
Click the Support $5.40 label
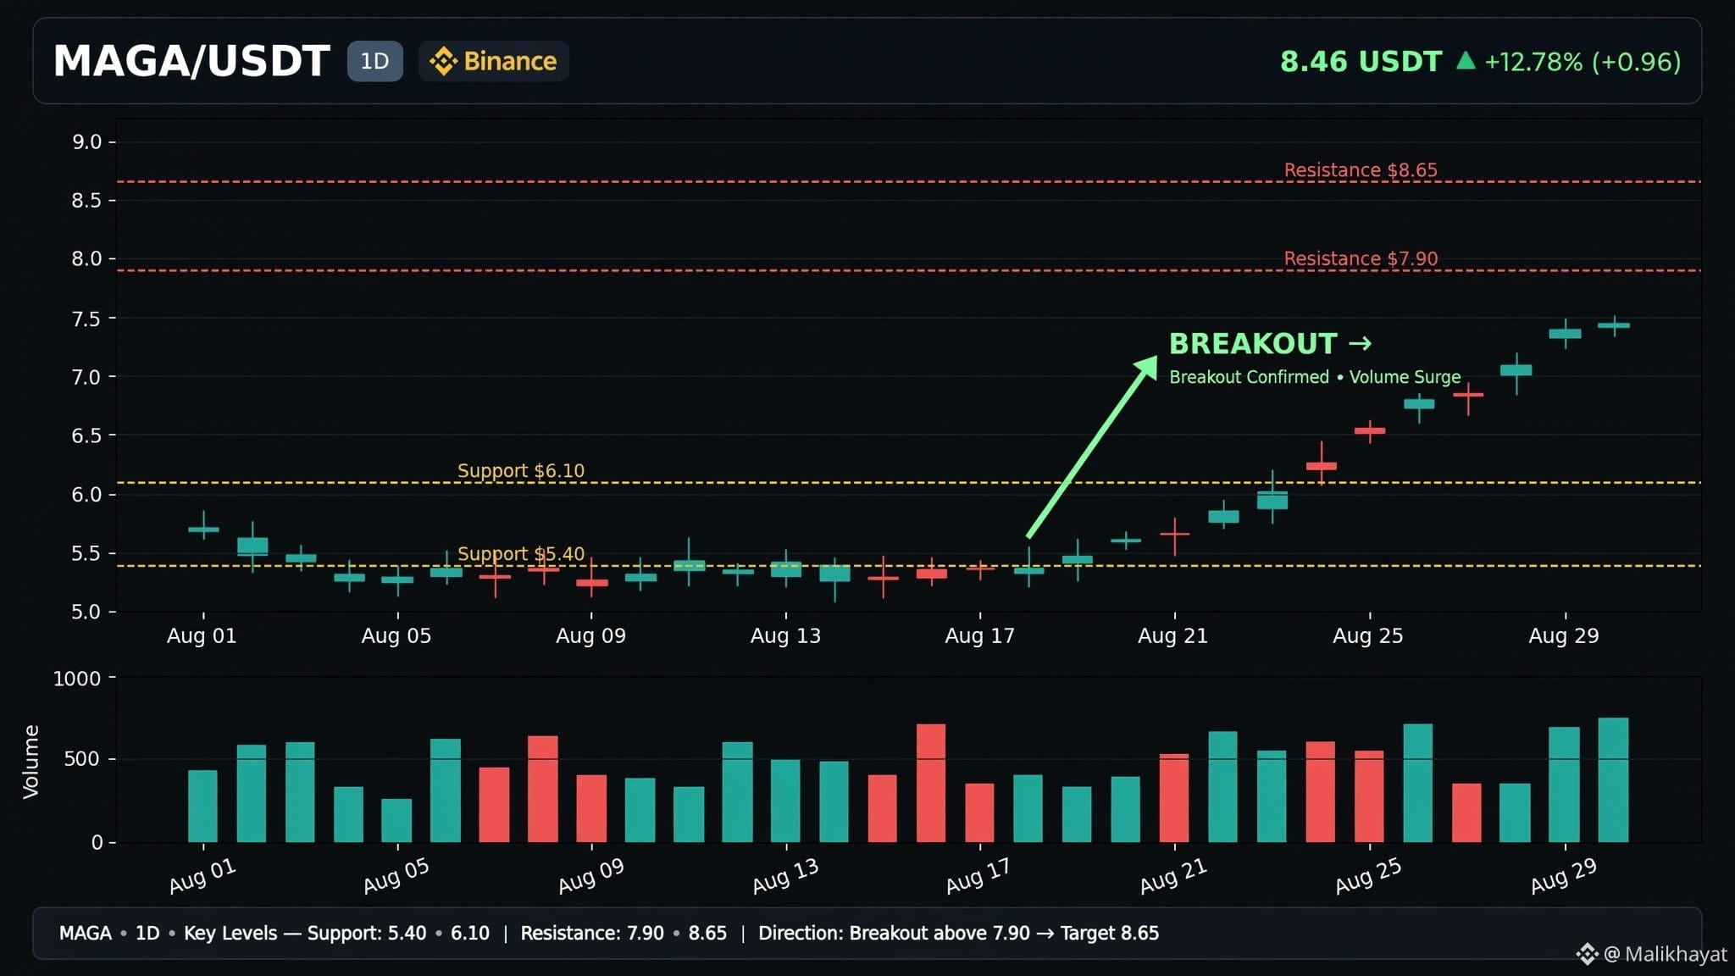coord(521,553)
